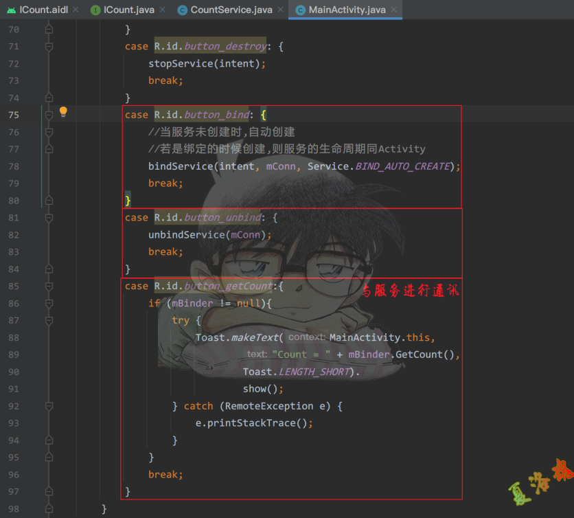Click line number 78 in the gutter
The height and width of the screenshot is (518, 574).
pyautogui.click(x=14, y=166)
